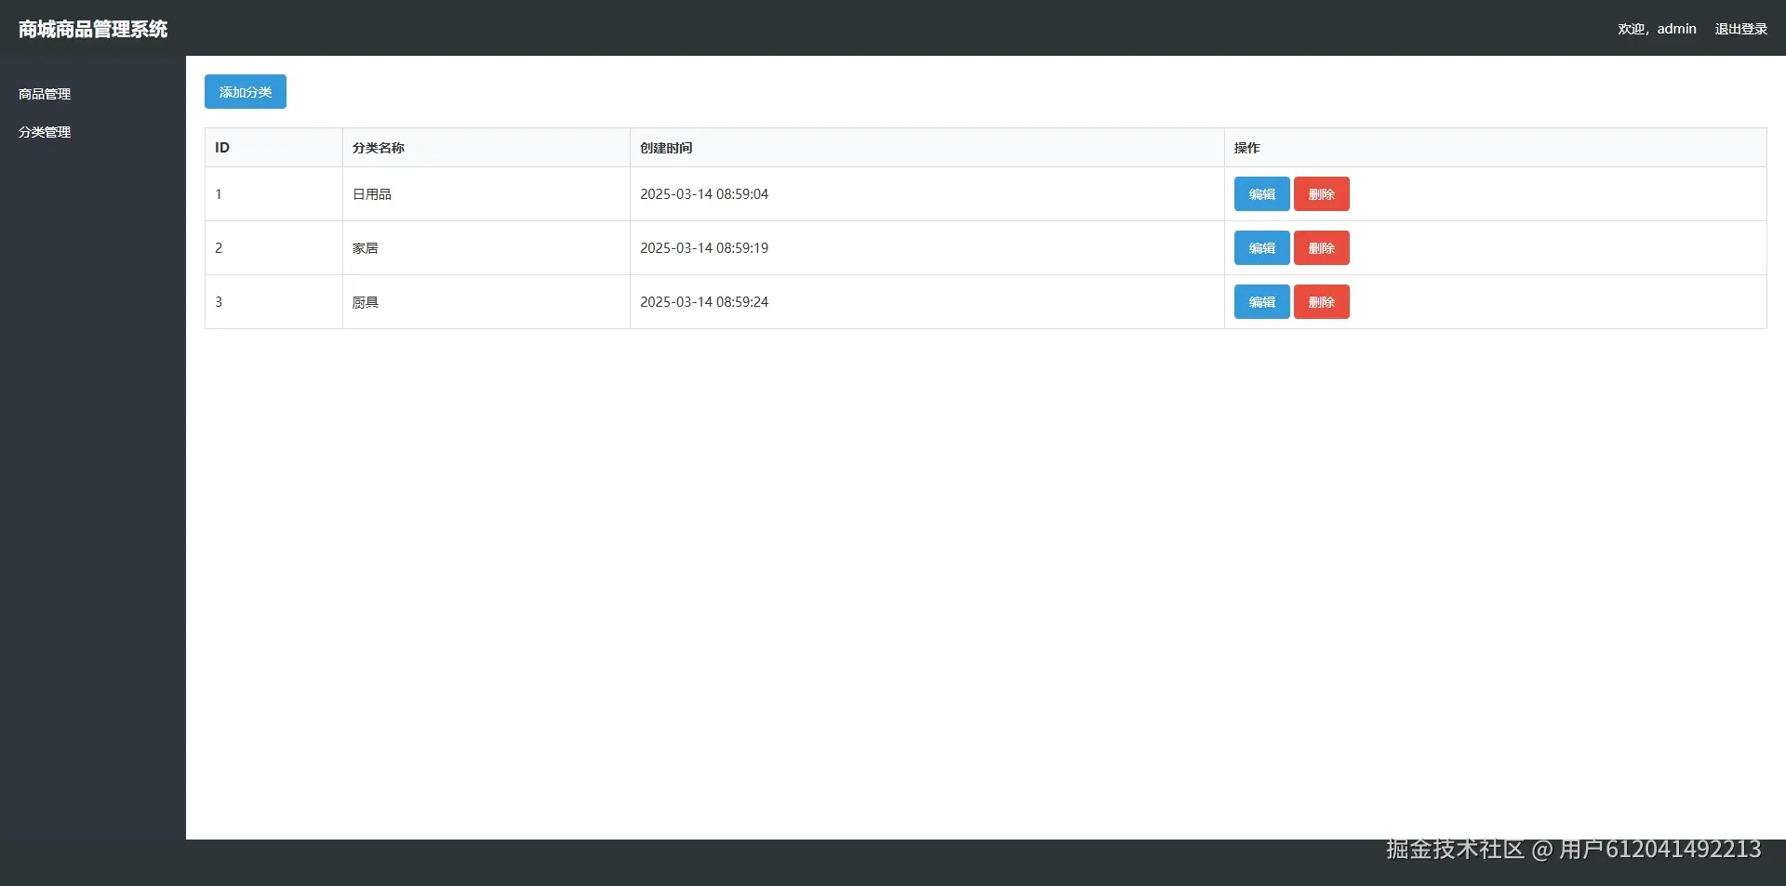This screenshot has width=1786, height=886.
Task: Click the timestamp 2025-03-14 08:59:24
Action: coord(704,302)
